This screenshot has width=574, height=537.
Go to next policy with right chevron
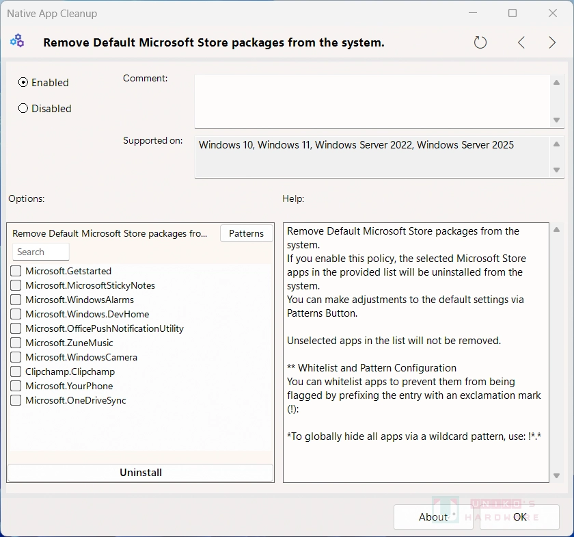coord(552,42)
